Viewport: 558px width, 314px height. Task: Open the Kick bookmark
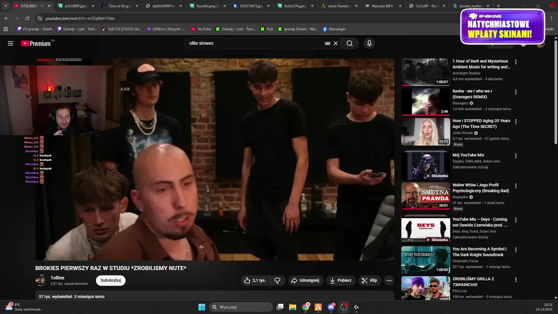[x=267, y=29]
